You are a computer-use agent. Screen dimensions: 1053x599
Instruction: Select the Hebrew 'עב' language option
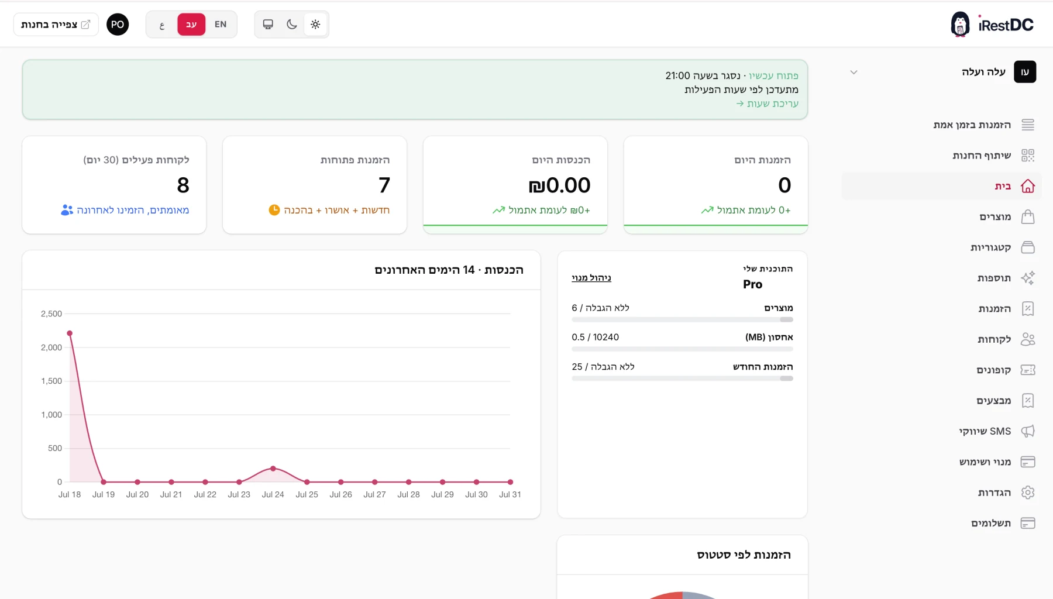coord(191,25)
